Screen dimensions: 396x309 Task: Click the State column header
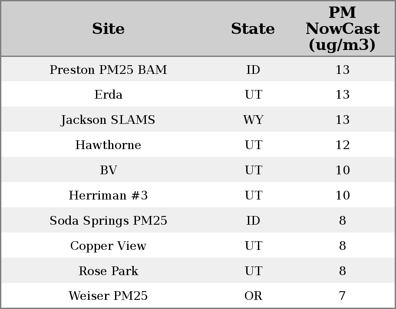pos(253,29)
